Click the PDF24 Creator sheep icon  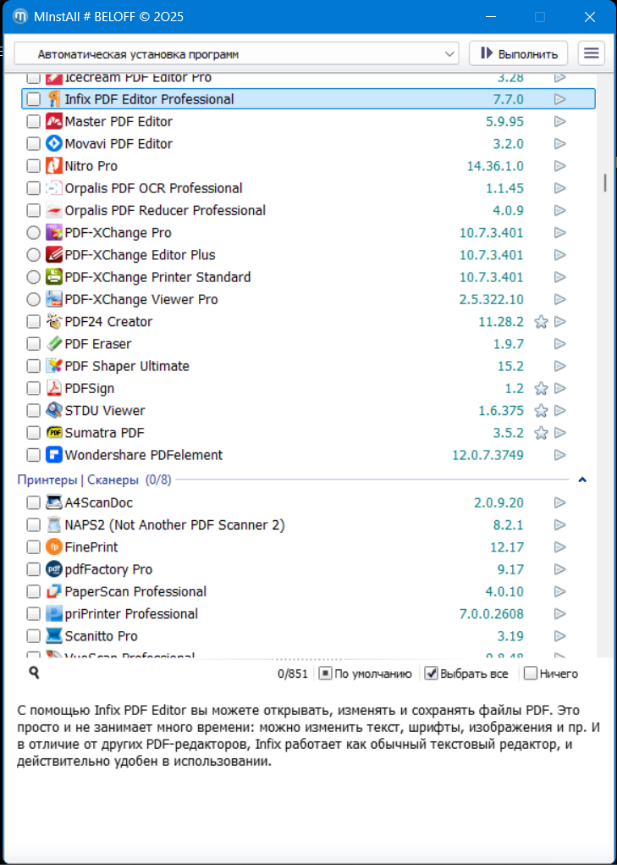tap(54, 322)
